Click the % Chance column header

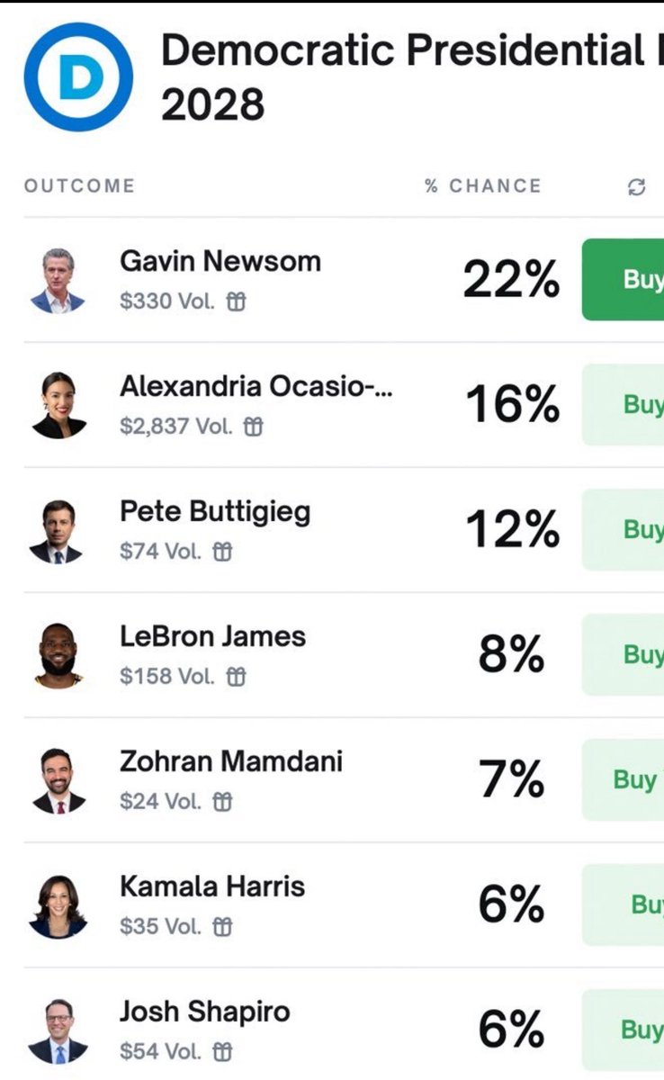483,186
